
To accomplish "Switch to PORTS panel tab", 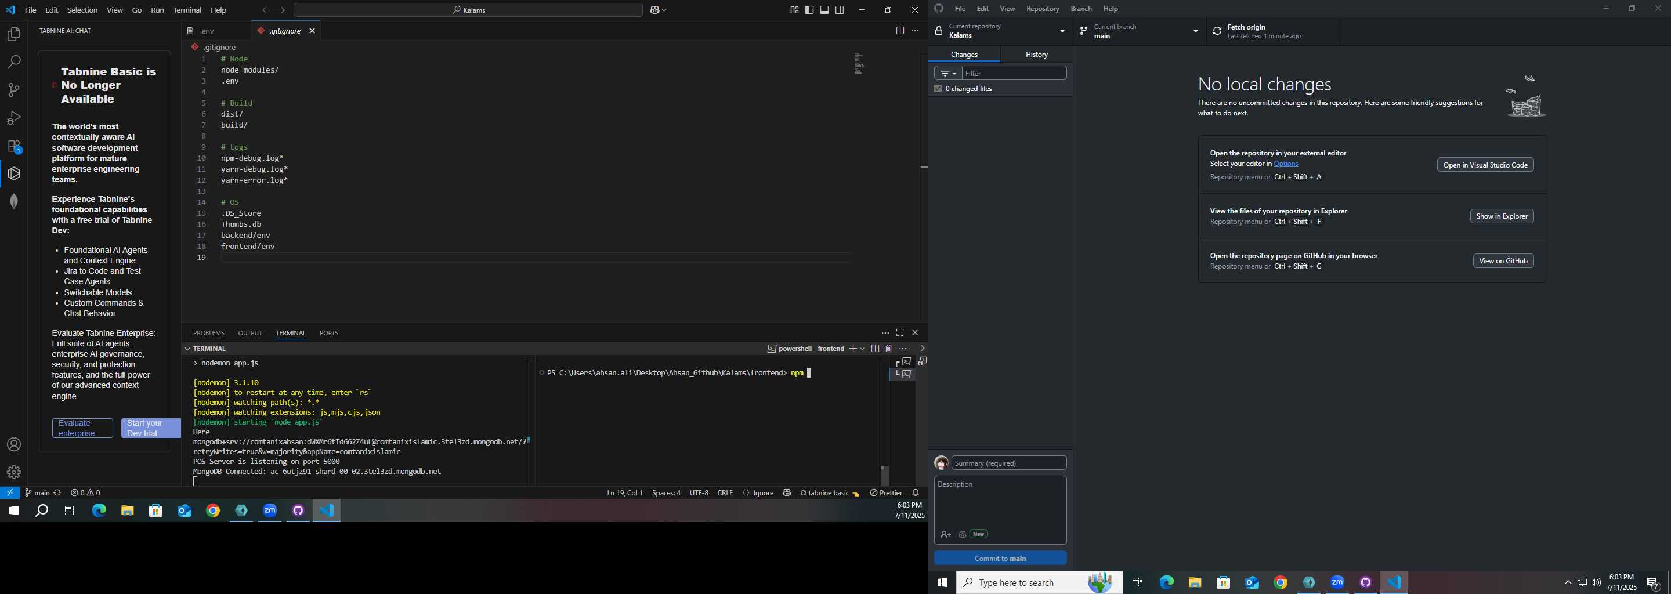I will pos(329,332).
